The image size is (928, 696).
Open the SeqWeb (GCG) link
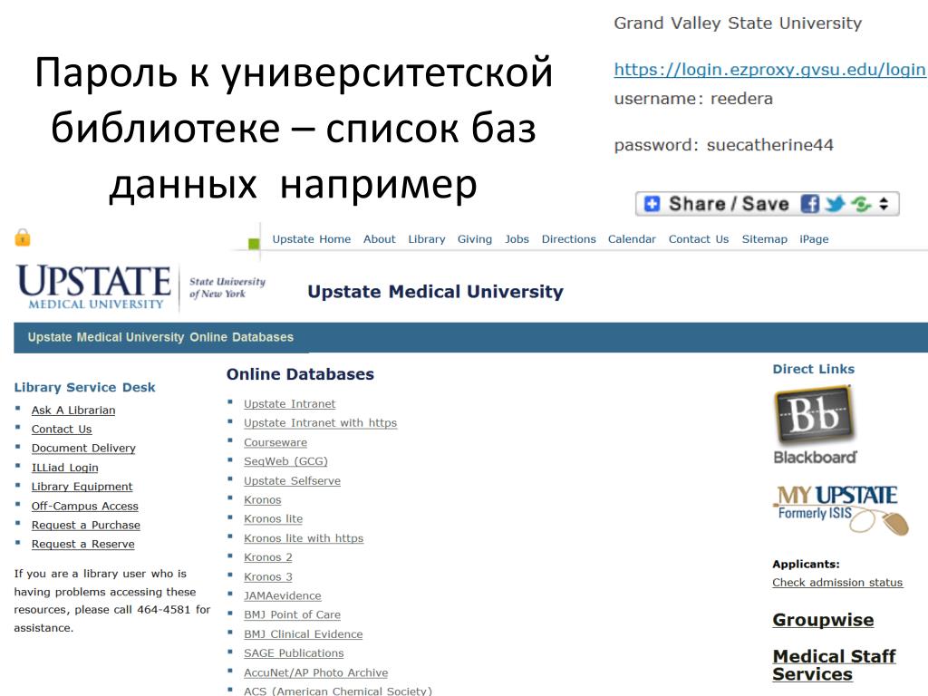pyautogui.click(x=285, y=461)
